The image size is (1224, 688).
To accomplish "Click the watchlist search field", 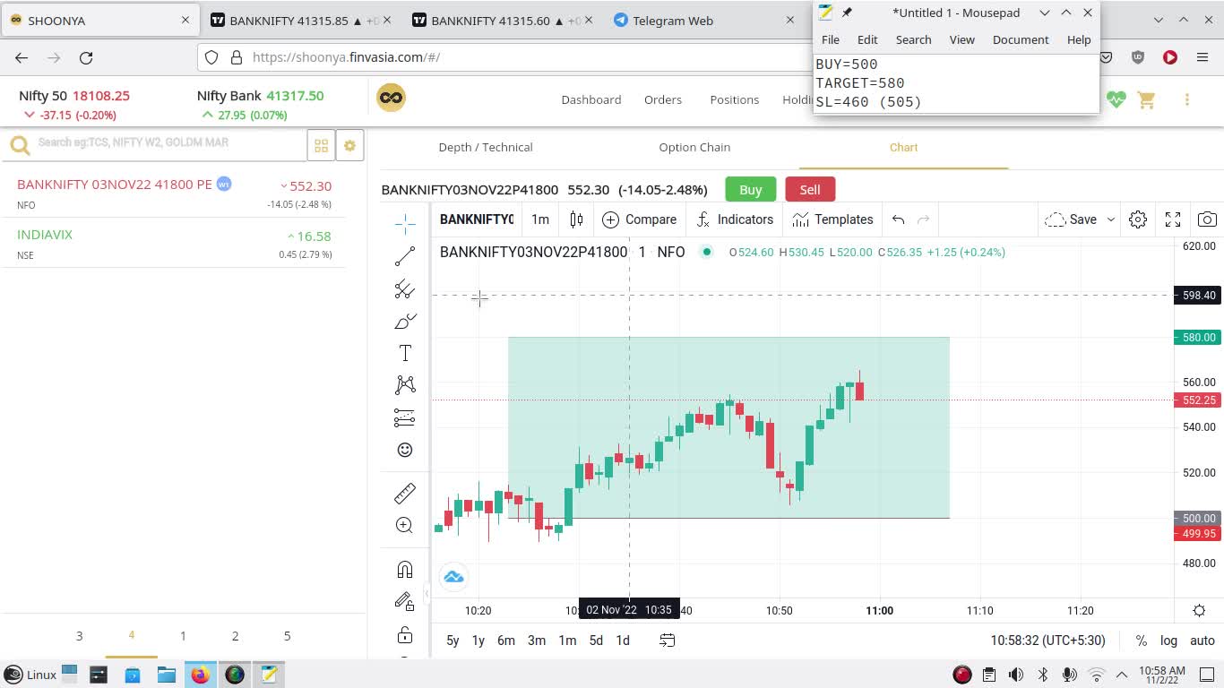I will click(170, 143).
